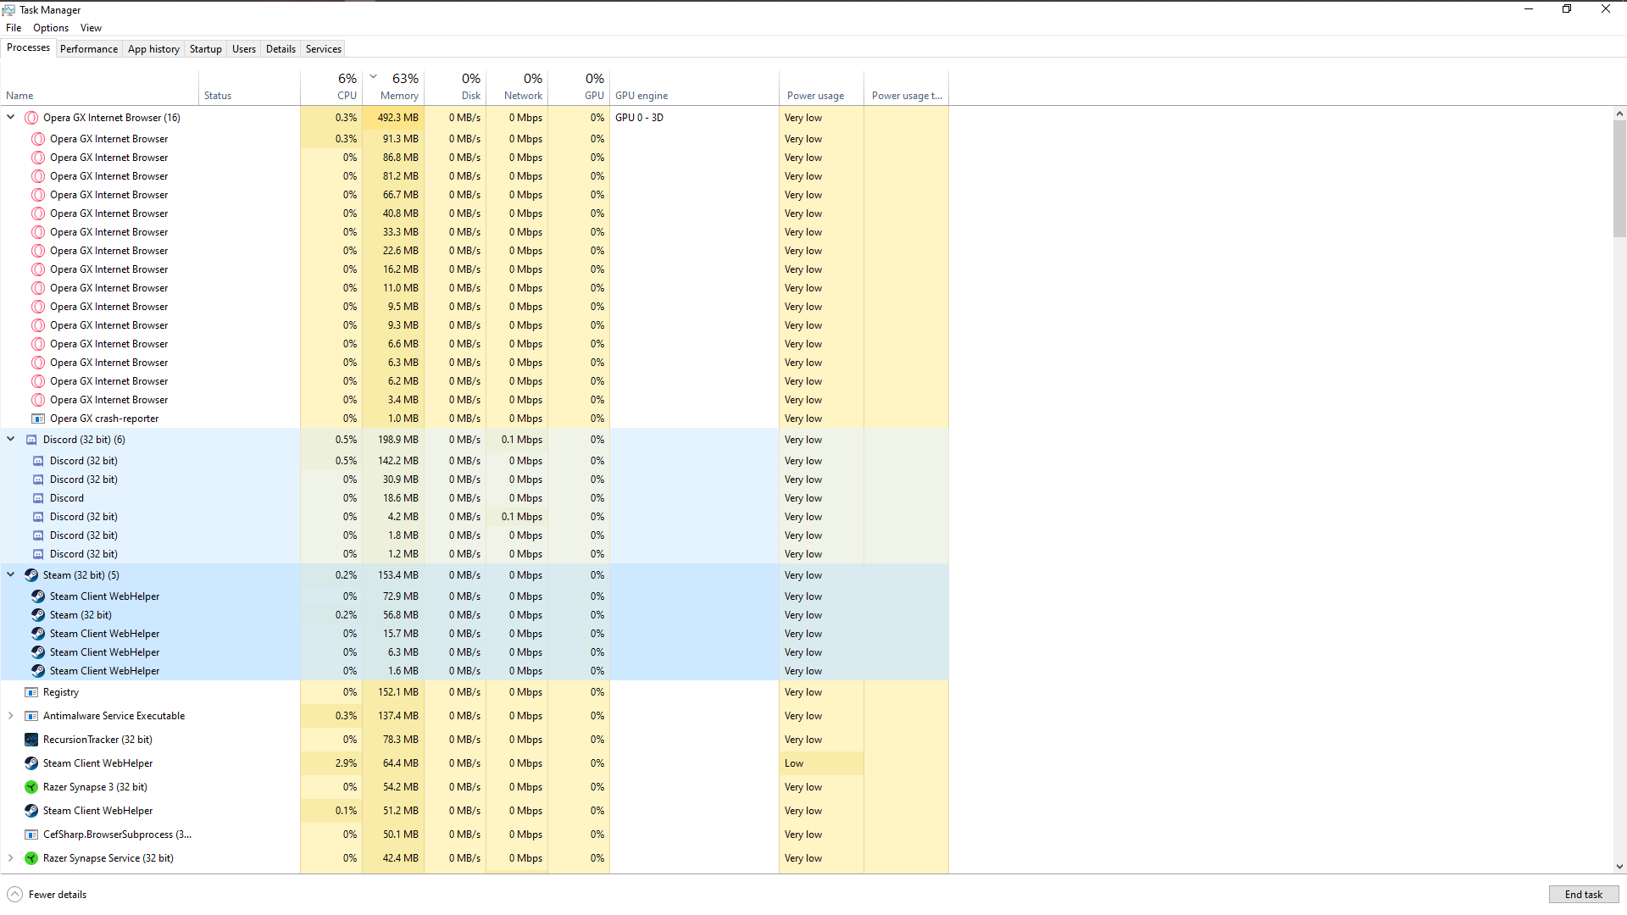Click the Steam Client WebHelper icon using 51.2 MB
Image resolution: width=1627 pixels, height=915 pixels.
click(31, 811)
